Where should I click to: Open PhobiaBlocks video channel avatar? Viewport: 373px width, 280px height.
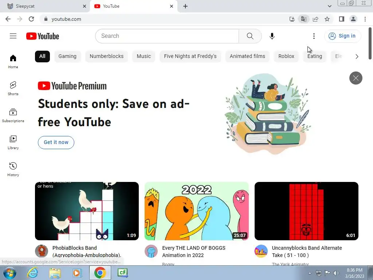(x=42, y=251)
